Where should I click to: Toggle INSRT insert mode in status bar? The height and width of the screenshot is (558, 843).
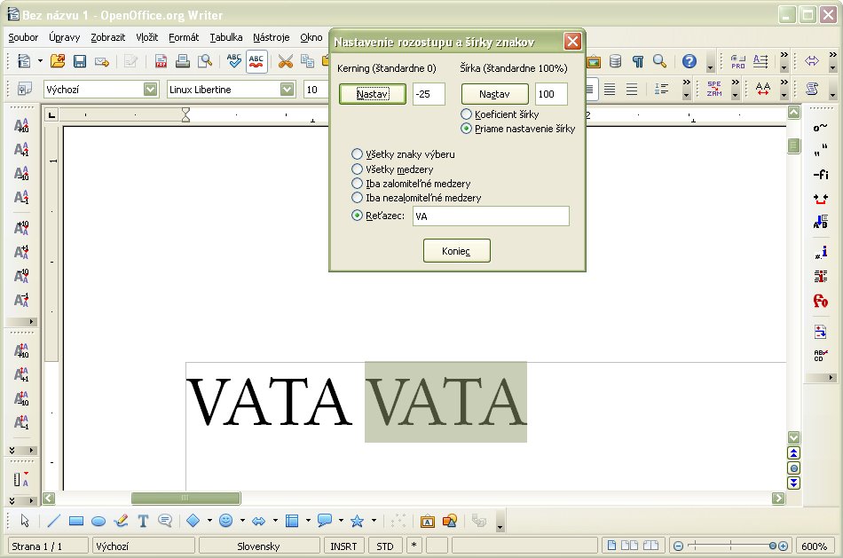click(x=343, y=546)
